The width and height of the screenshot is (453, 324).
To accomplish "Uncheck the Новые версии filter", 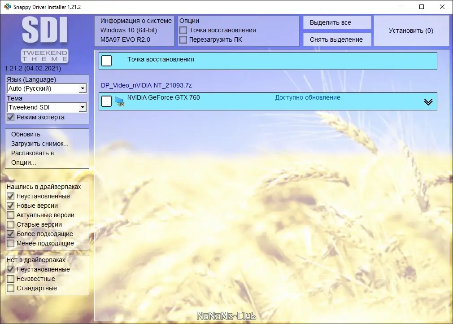I will (x=10, y=206).
